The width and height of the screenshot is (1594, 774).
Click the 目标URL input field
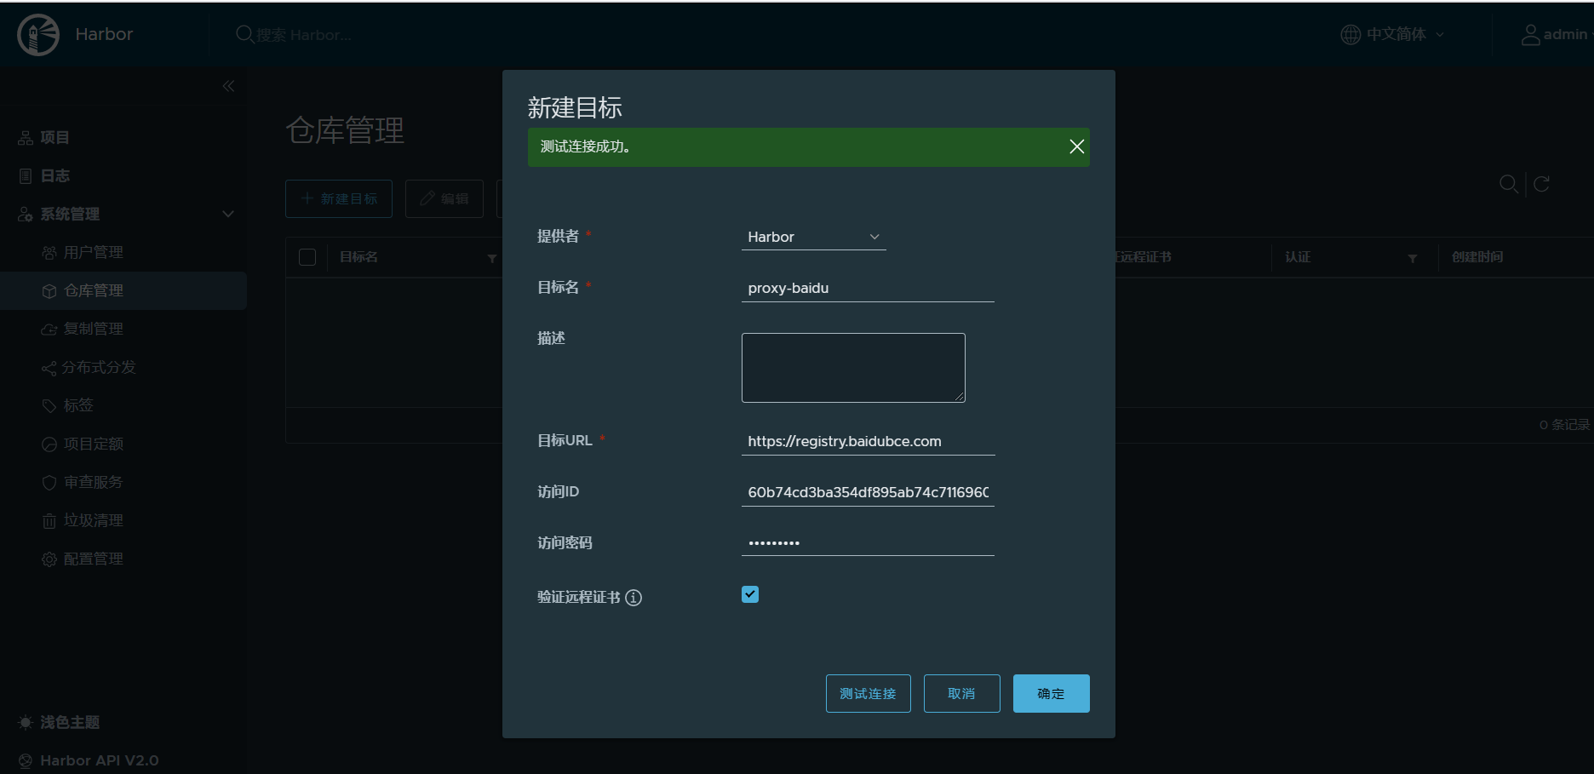coord(868,441)
